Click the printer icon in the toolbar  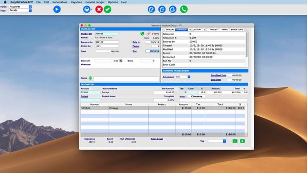pos(86,9)
